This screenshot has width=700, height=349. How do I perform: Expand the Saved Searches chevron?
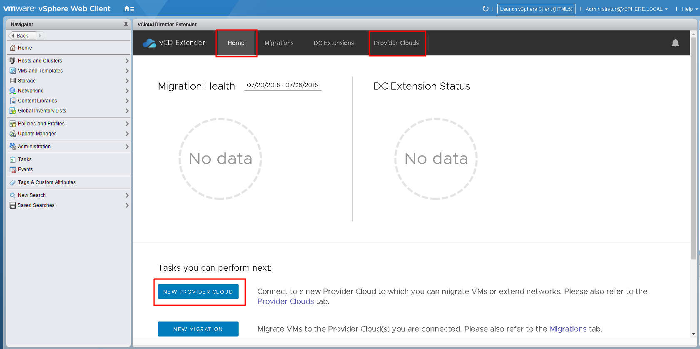(127, 205)
